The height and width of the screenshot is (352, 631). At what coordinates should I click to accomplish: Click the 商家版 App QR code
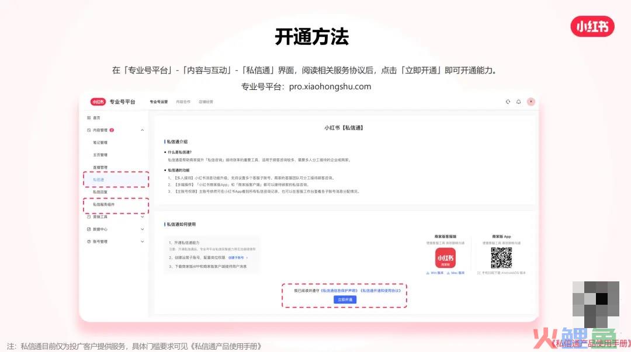coord(501,258)
